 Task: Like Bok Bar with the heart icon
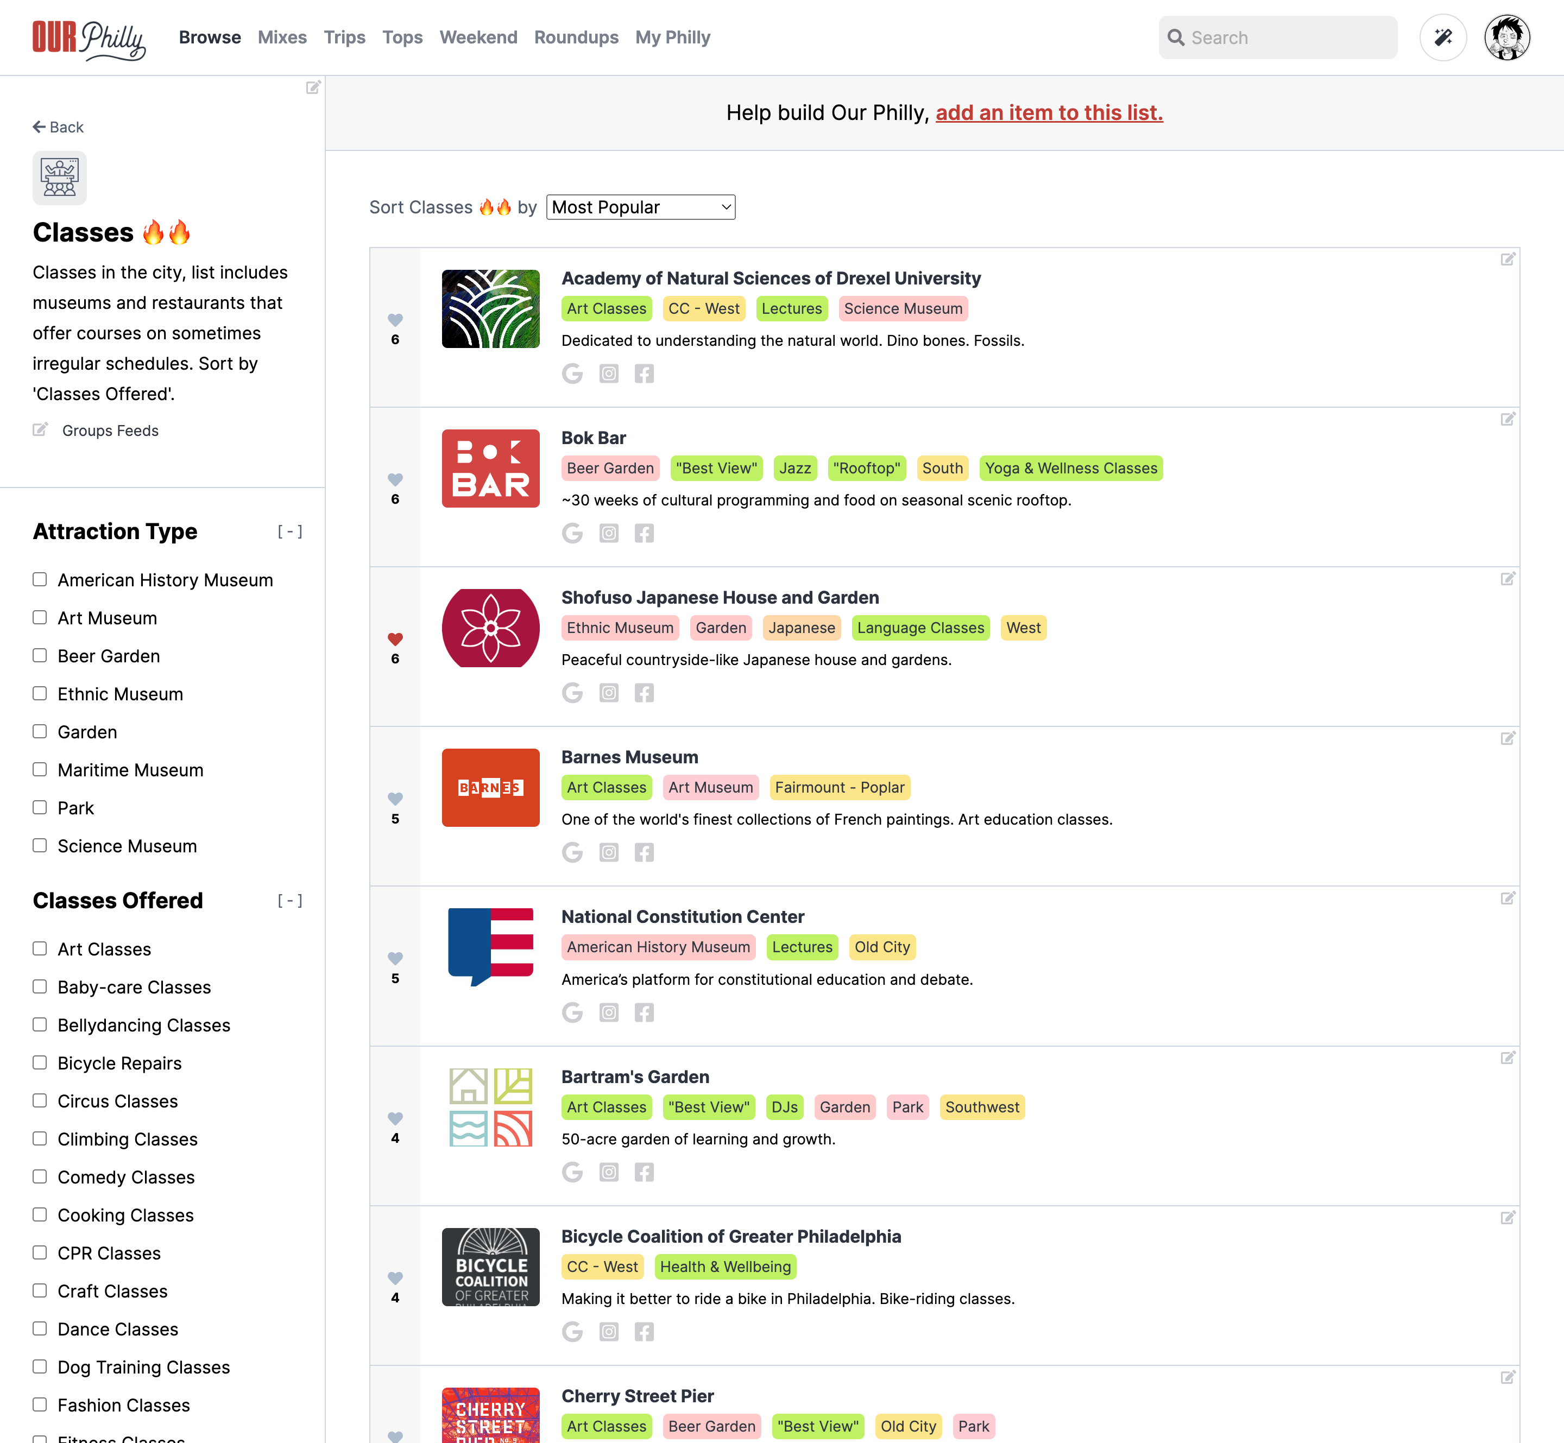point(395,479)
